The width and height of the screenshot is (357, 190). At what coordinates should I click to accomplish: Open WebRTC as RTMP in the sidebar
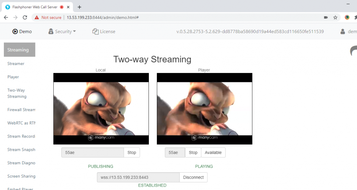(x=21, y=123)
